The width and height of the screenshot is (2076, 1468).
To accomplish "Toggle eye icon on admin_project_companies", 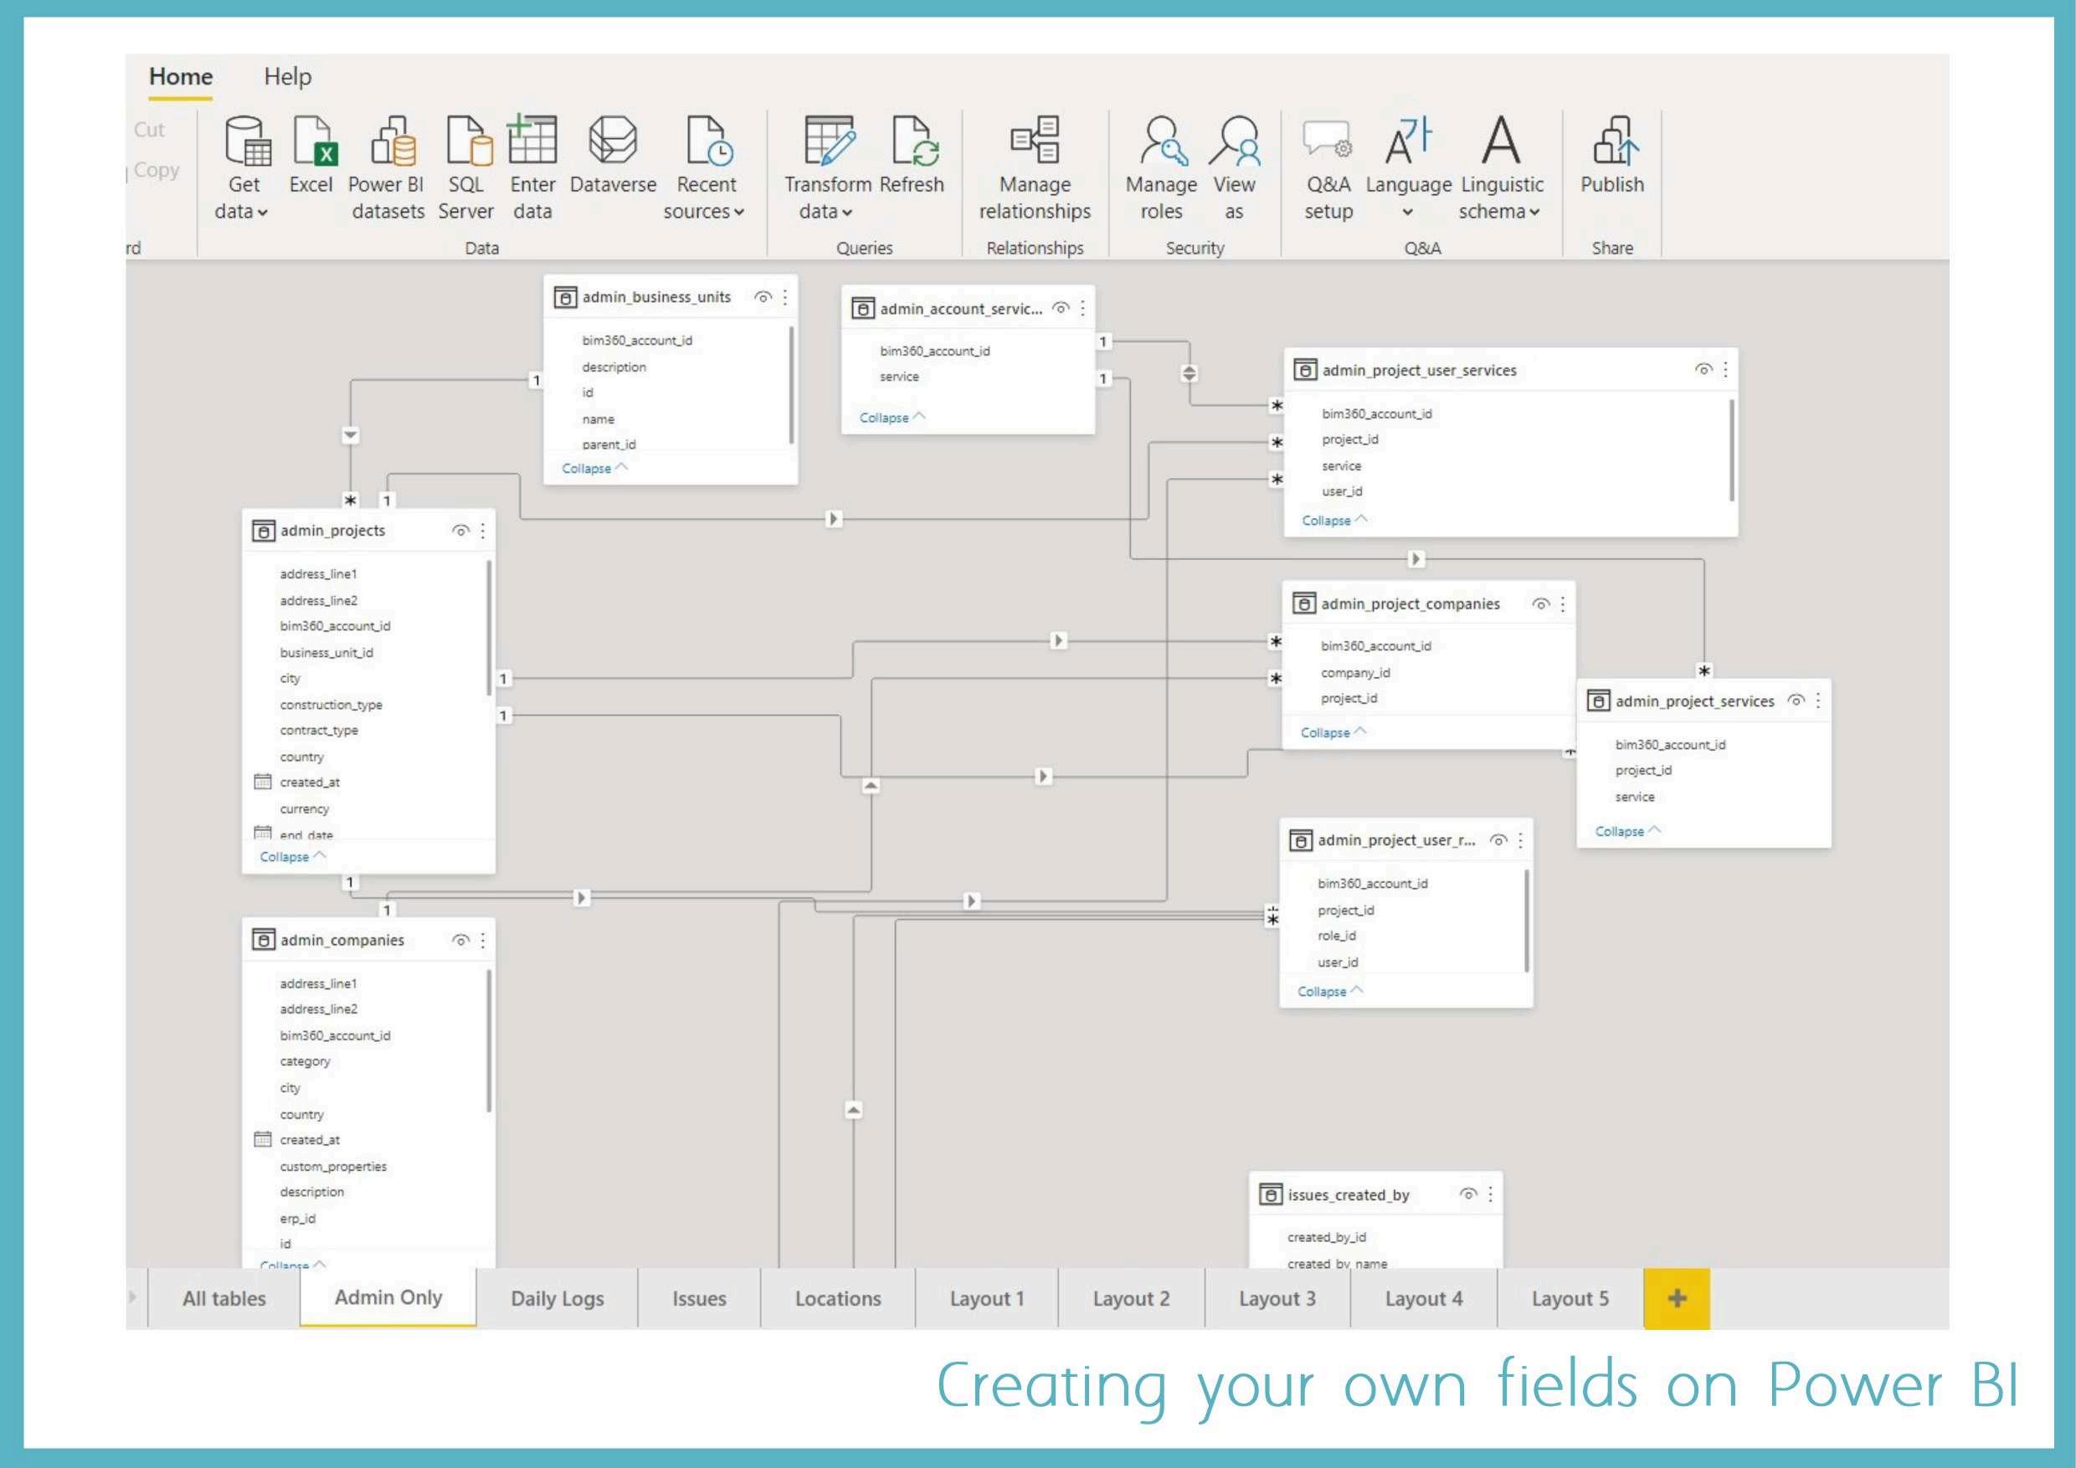I will [x=1541, y=603].
